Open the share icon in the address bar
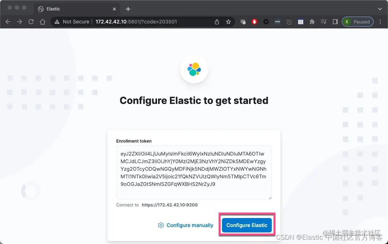This screenshot has width=388, height=244. point(217,22)
